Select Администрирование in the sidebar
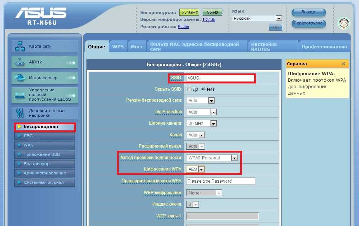This screenshot has height=226, width=359. 44,173
